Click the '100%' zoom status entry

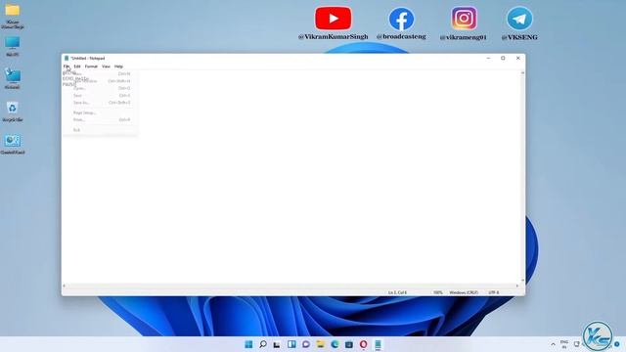(438, 292)
